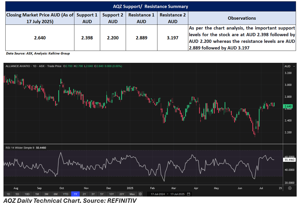Expand the ASX exchange selector in legend
The width and height of the screenshot is (298, 203).
tap(41, 66)
